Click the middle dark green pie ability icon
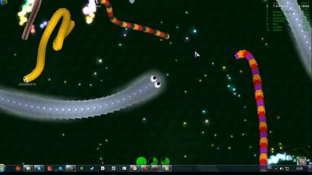This screenshot has width=312, height=175. 153,161
